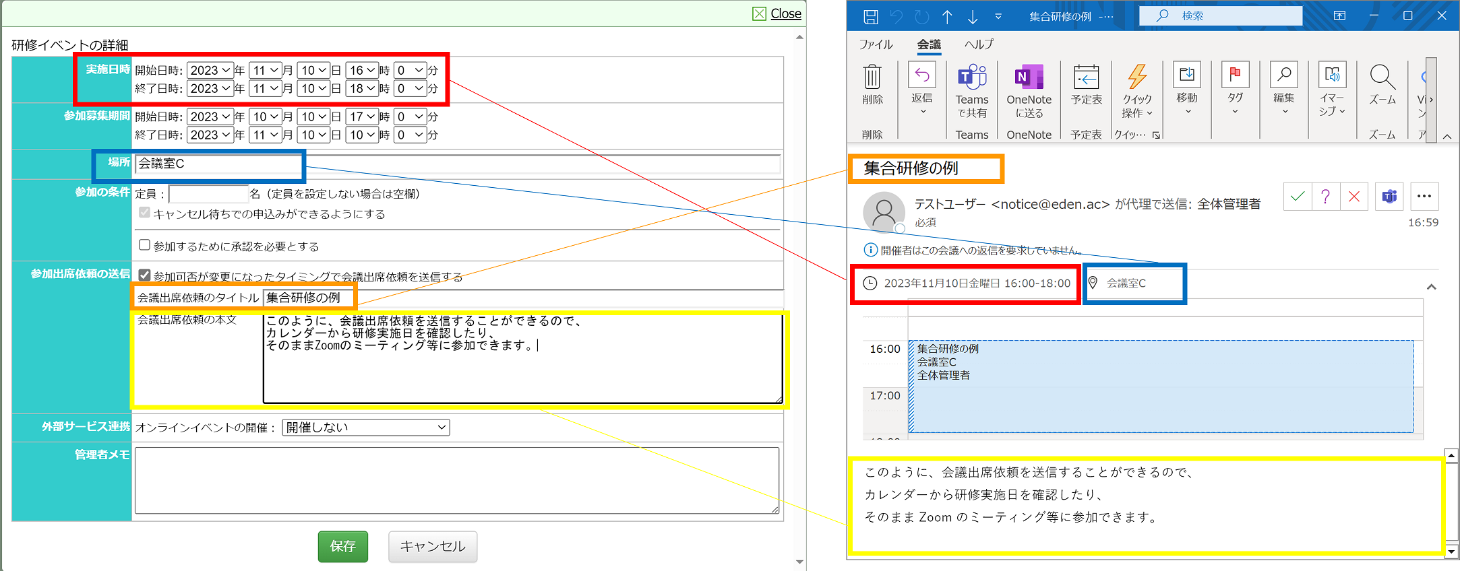
Task: Share via the Teams icon in ribbon
Action: coord(972,77)
